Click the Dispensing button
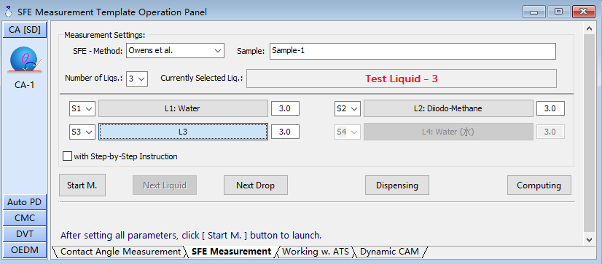This screenshot has height=264, width=602. click(x=397, y=185)
